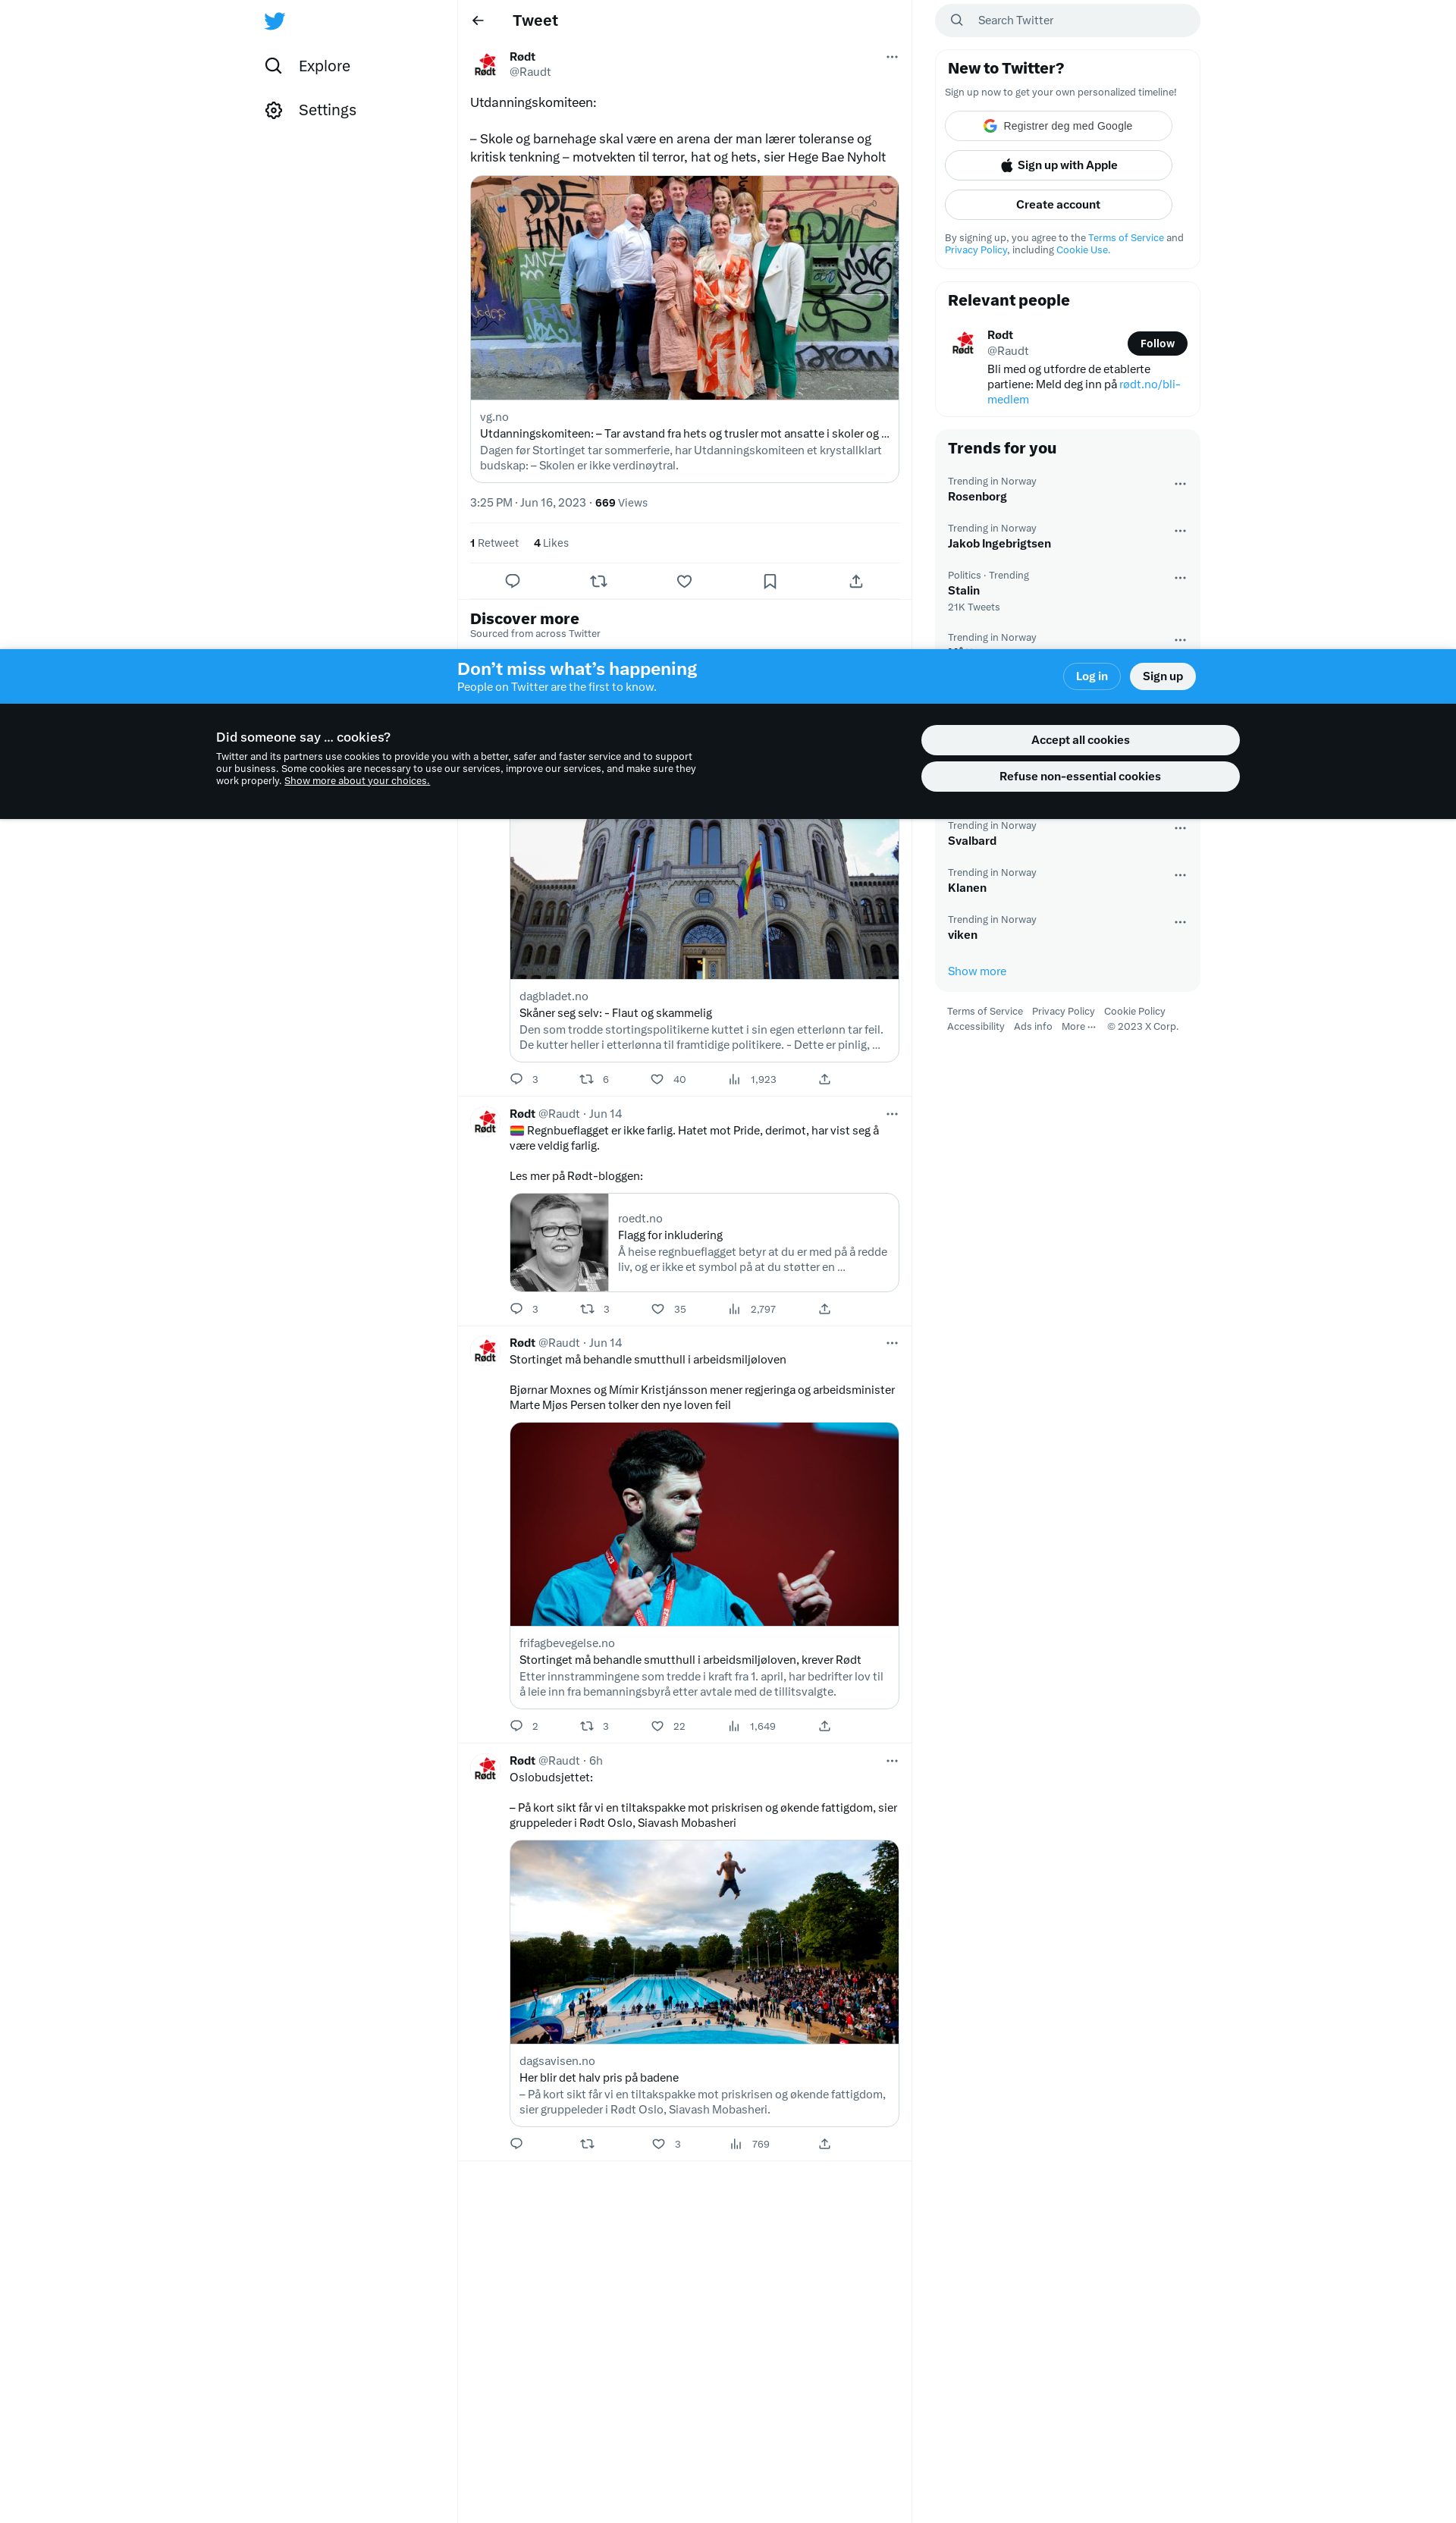Refuse non-essential cookies

coord(1080,777)
